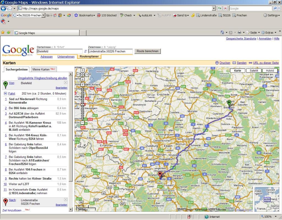
Task: Open the Home button dropdown arrow
Action: [x=226, y=33]
